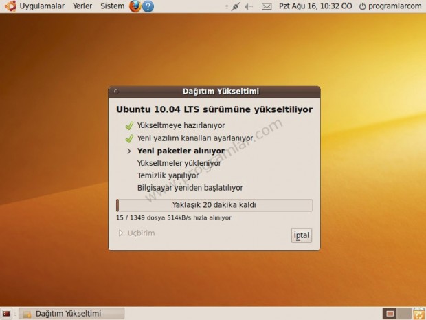Click the Dağıtım Yükseltimi taskbar button

tap(71, 314)
